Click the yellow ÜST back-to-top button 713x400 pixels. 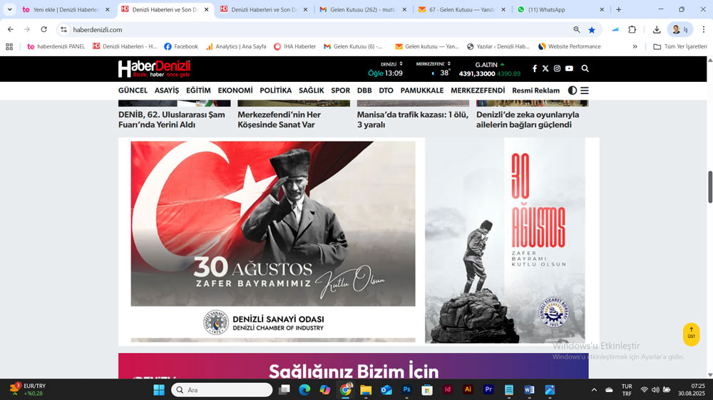pyautogui.click(x=691, y=335)
